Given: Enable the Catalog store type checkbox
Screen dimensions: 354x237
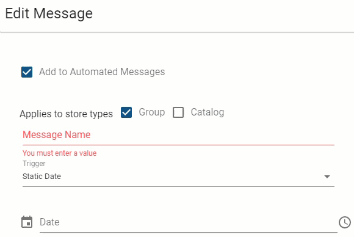Looking at the screenshot, I should coord(178,112).
